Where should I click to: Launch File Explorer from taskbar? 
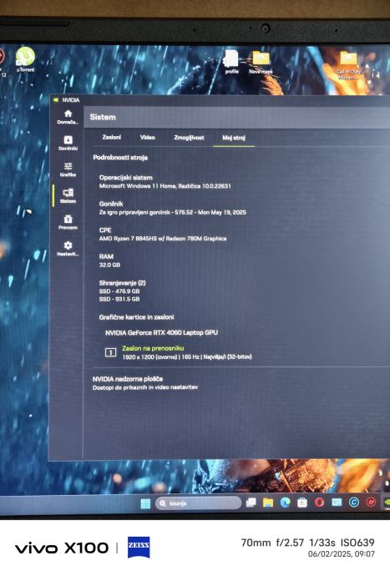268,503
